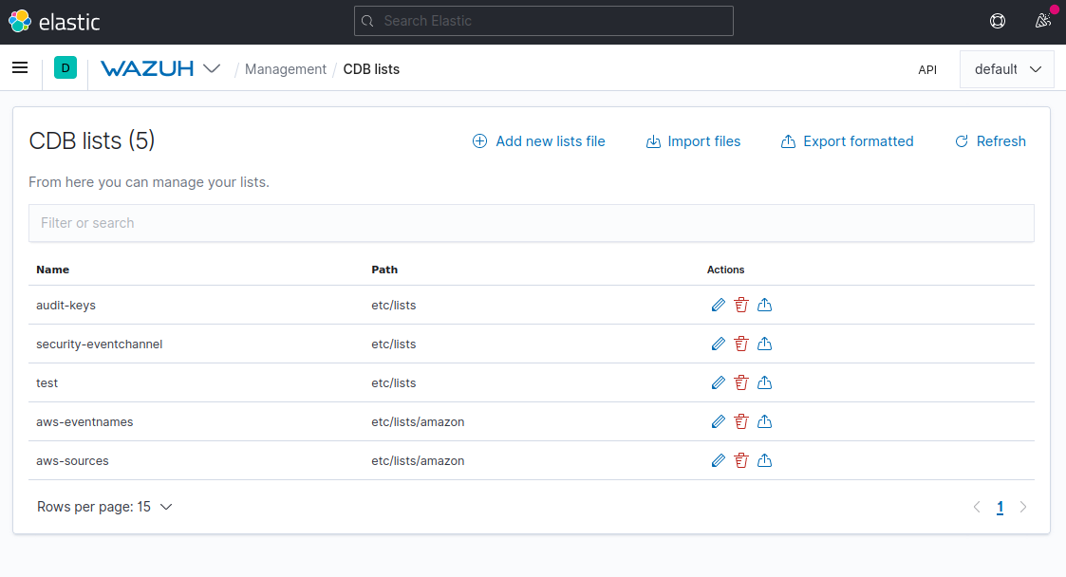The image size is (1066, 577).
Task: Add new lists file
Action: pyautogui.click(x=538, y=140)
